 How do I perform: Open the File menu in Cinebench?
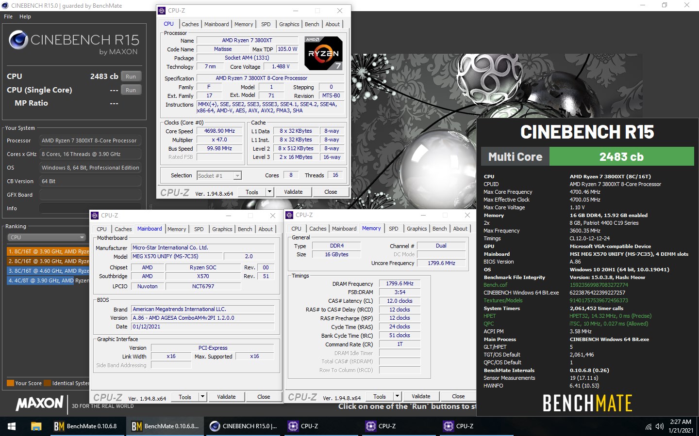[8, 16]
